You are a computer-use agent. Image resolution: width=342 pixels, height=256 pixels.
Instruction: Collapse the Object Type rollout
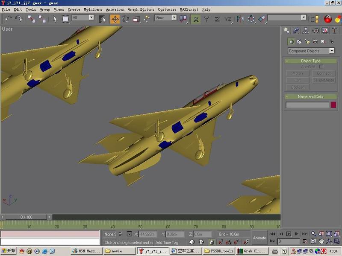tap(310, 61)
